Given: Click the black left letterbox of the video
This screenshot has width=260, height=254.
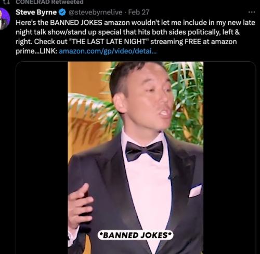Looking at the screenshot, I should click(42, 157).
